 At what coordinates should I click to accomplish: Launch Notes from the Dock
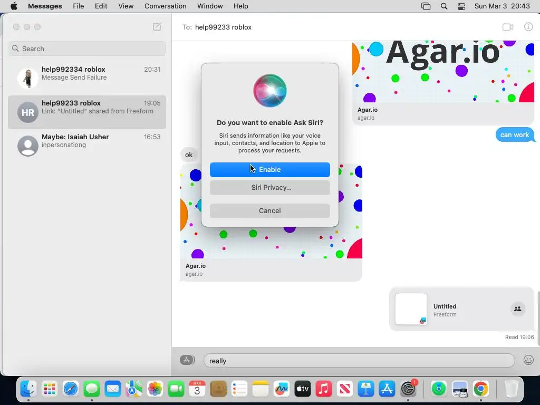[261, 389]
